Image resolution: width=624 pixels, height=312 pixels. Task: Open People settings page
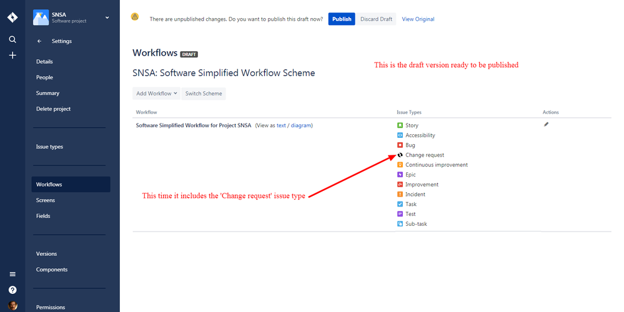[x=44, y=77]
